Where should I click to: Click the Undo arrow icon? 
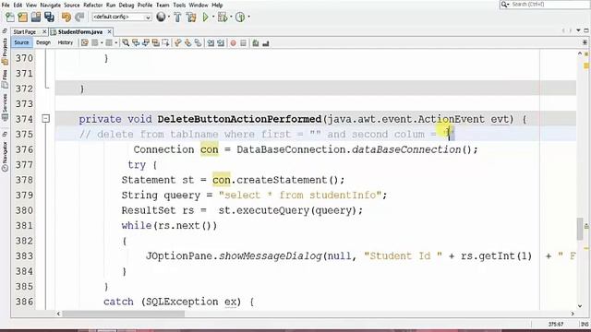click(66, 17)
